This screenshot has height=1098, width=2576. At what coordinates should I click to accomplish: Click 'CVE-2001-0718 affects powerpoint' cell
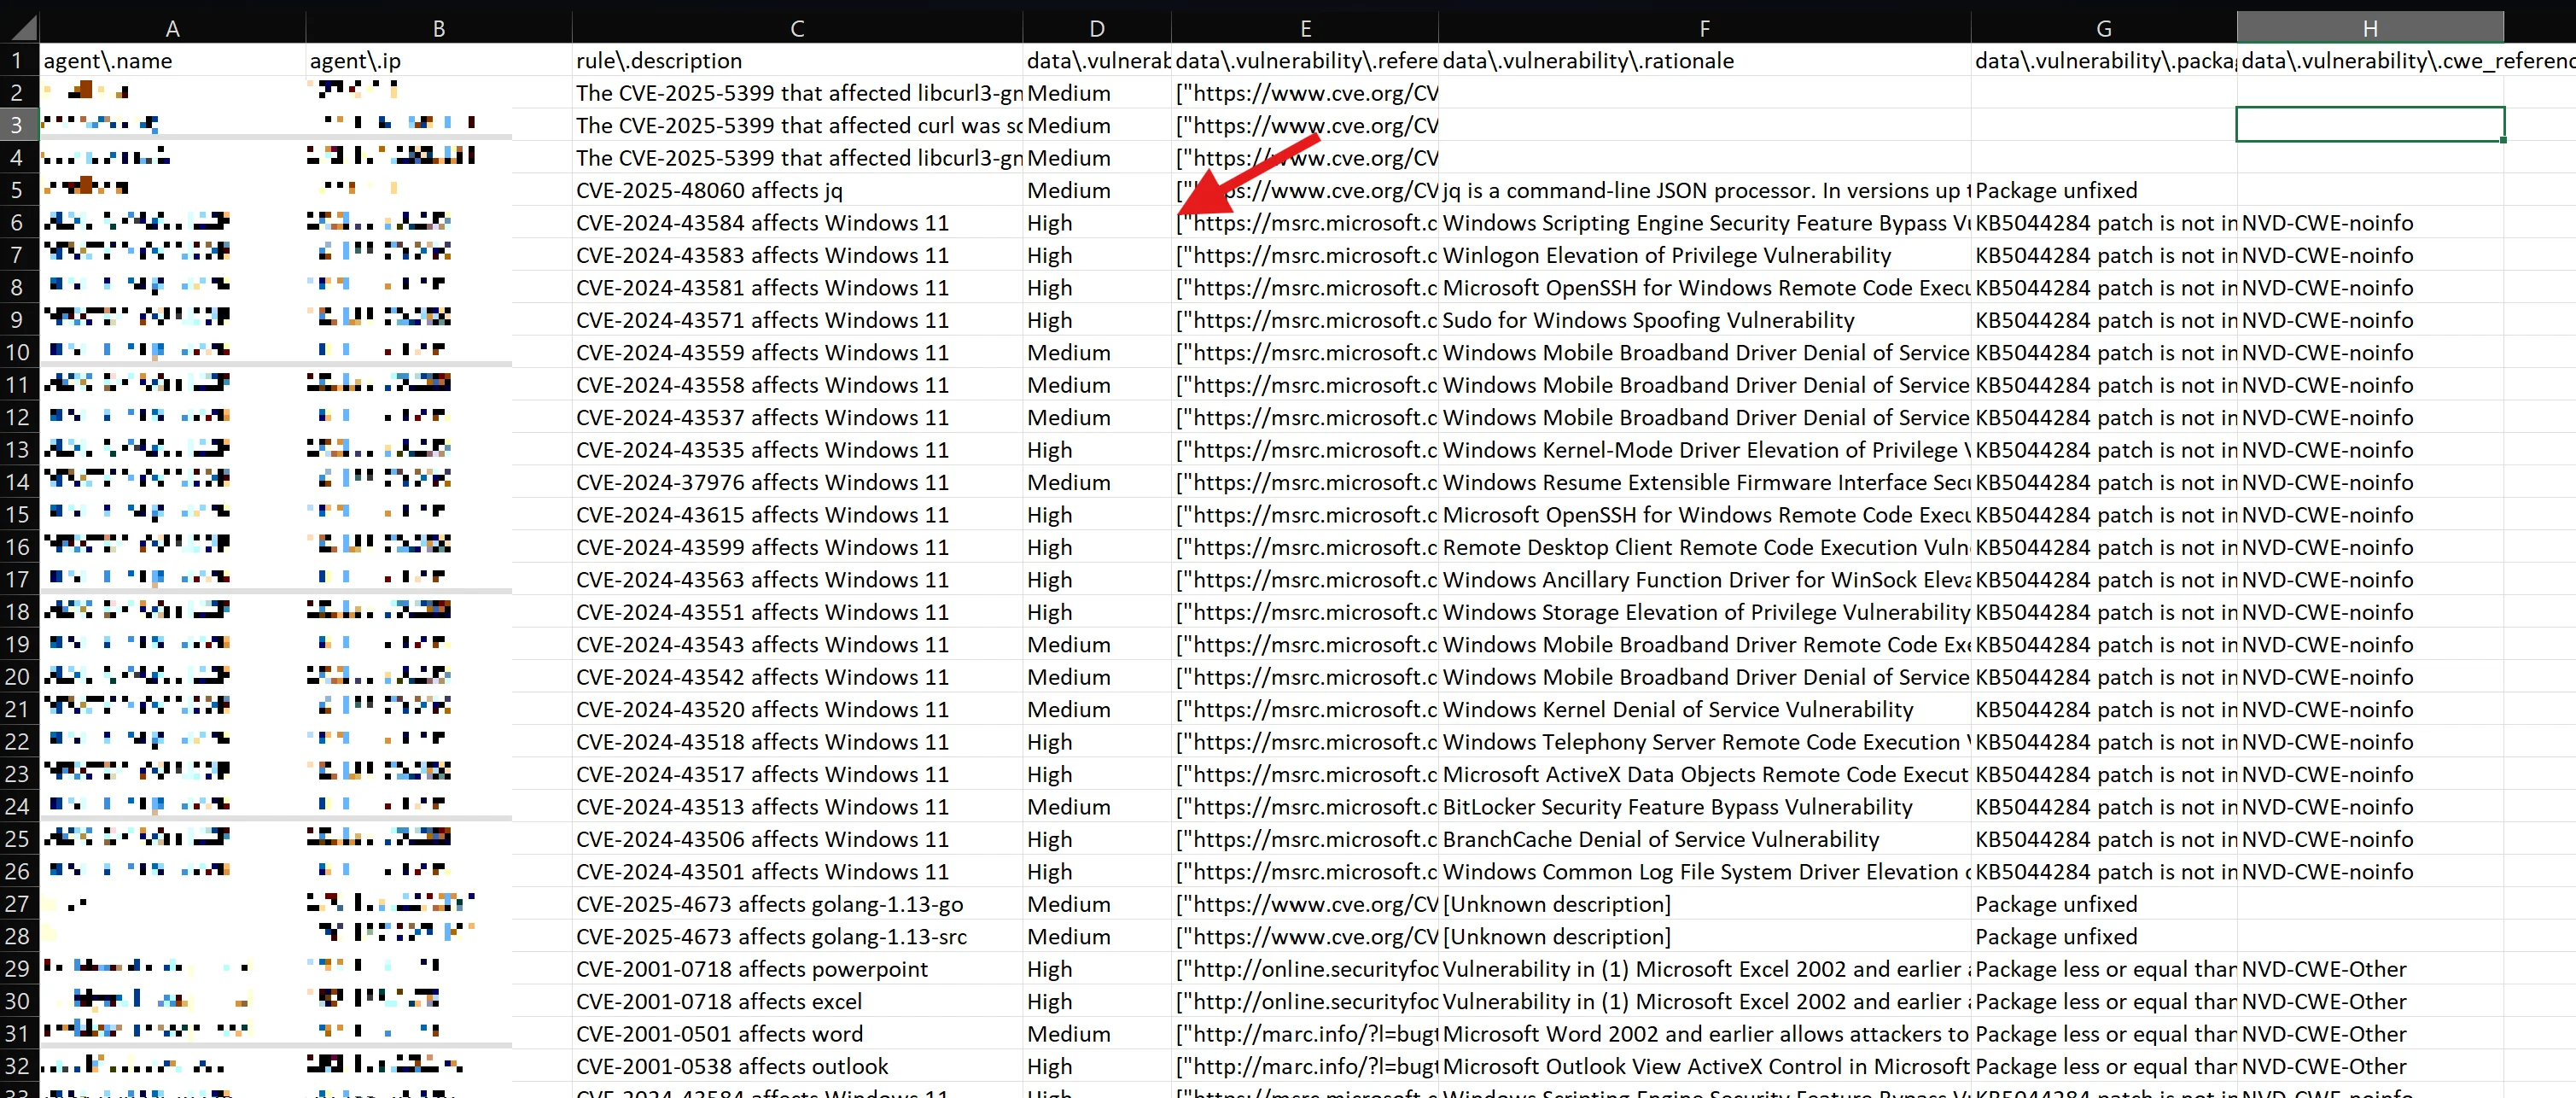pos(797,968)
